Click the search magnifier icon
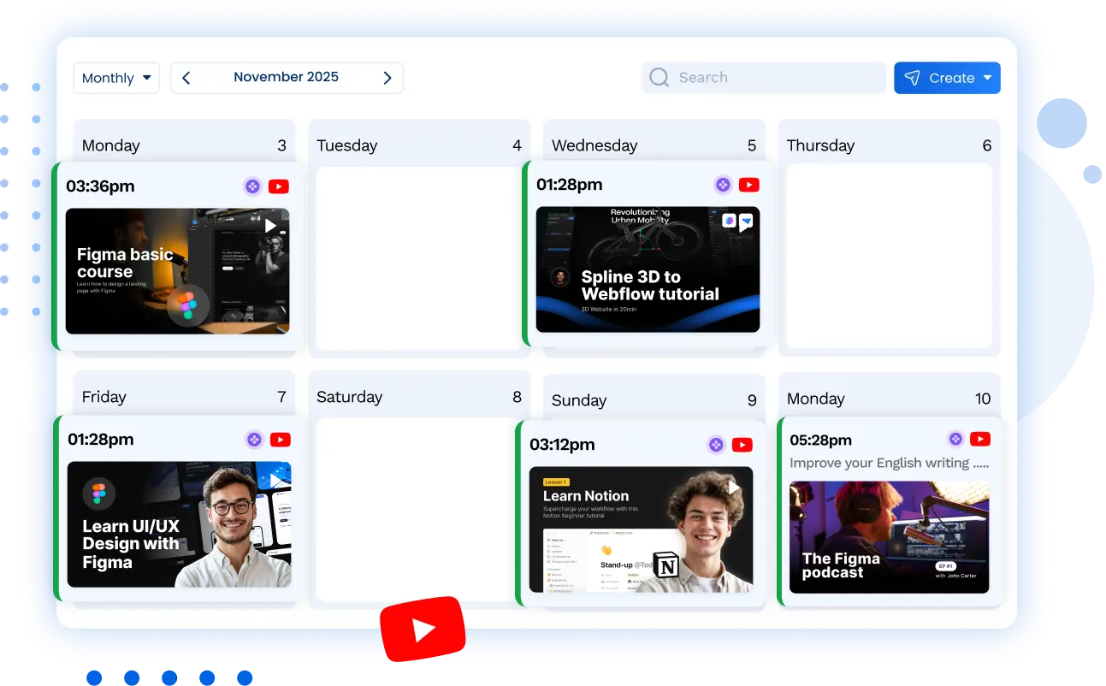Image resolution: width=1106 pixels, height=686 pixels. [x=659, y=77]
